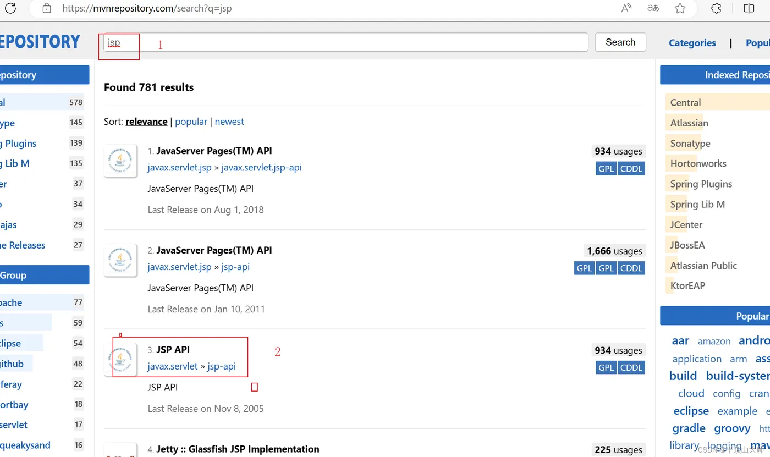This screenshot has width=770, height=457.
Task: Click the JSP API result logo
Action: point(120,360)
